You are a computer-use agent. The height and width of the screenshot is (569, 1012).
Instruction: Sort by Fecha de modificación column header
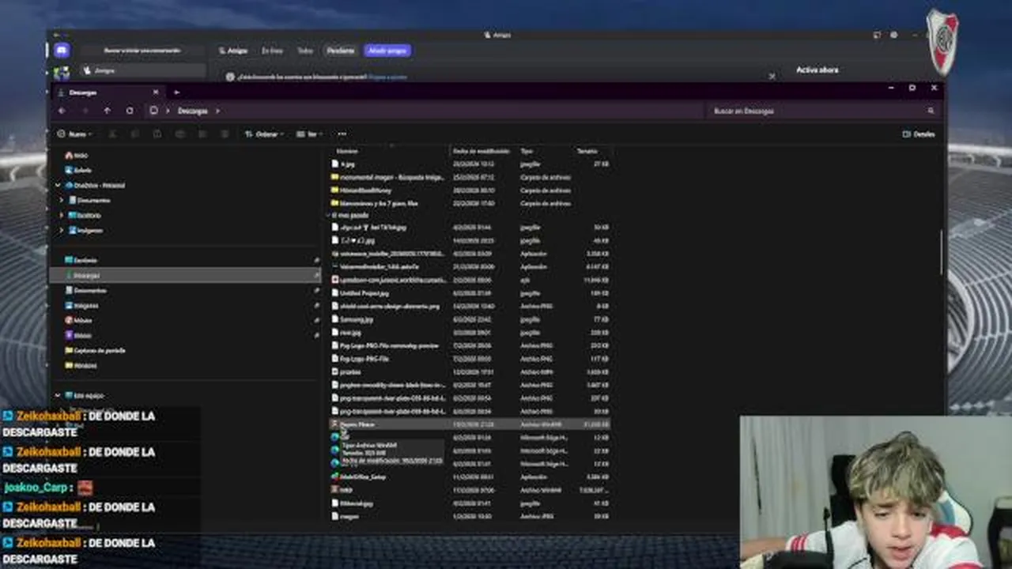tap(481, 151)
